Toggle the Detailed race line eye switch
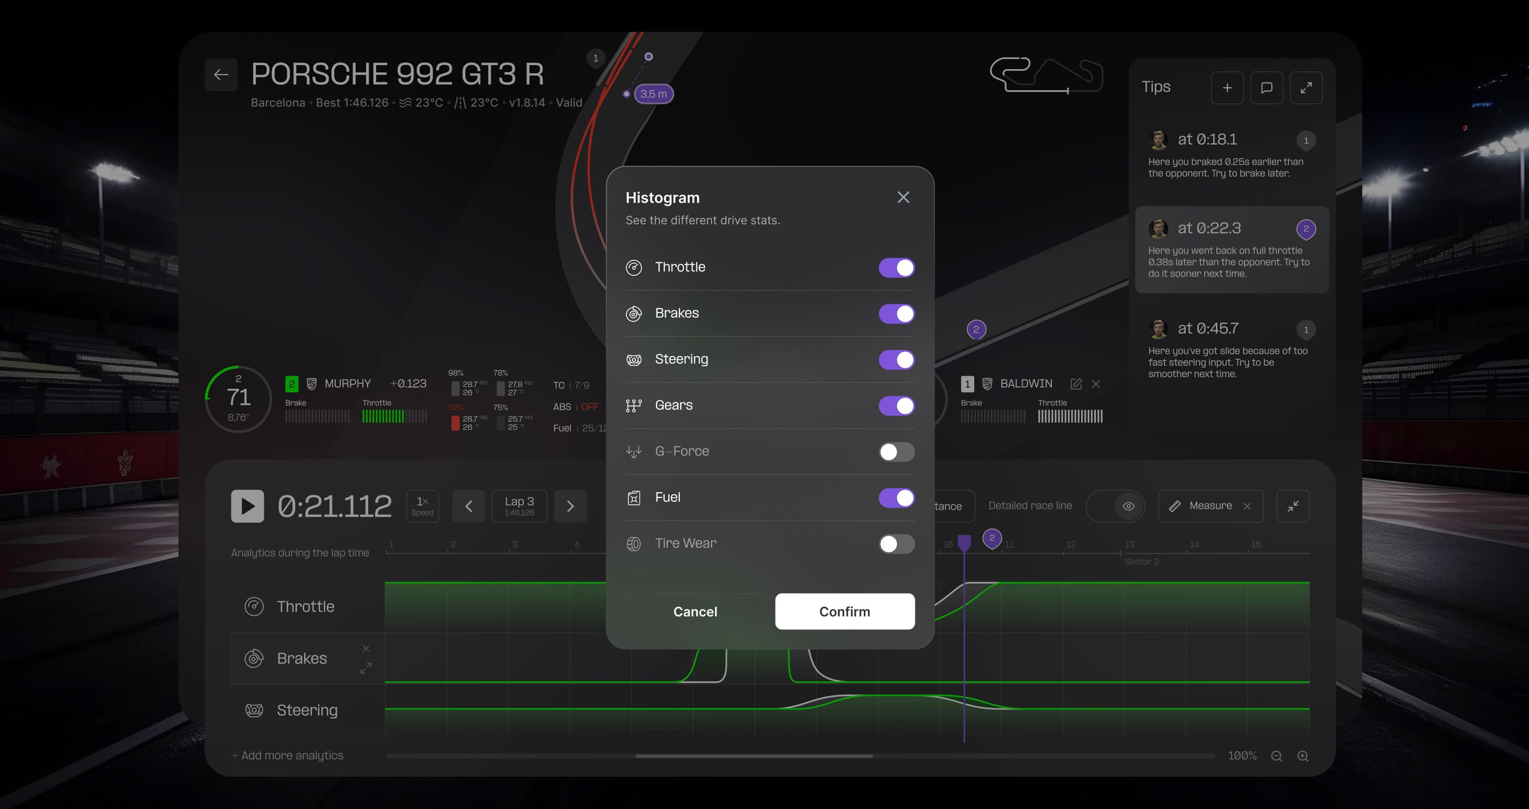Viewport: 1529px width, 809px height. (x=1115, y=506)
